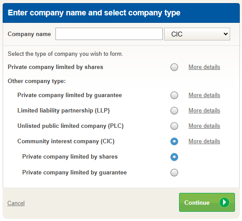Choose Unlisted public limited company (PLC) radio
Screen dimensions: 242x221
tap(174, 126)
